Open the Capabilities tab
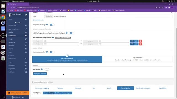Image resolution: width=177 pixels, height=99 pixels. click(x=162, y=88)
